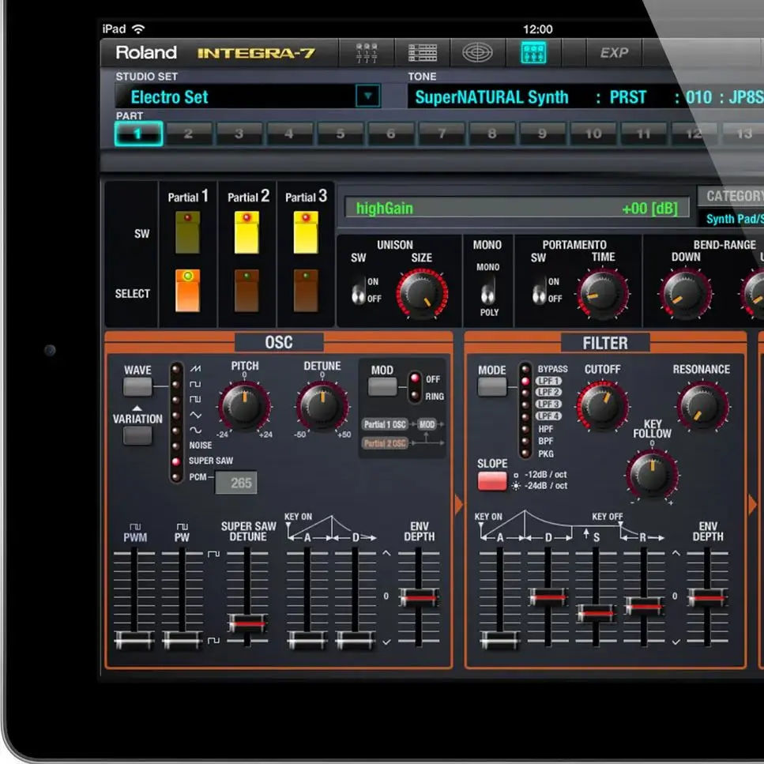Toggle Partial 2 SW switch

[247, 232]
